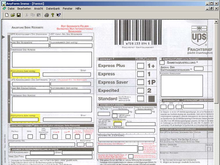
Task: Tick the Unfrei payment option box
Action: coord(30,137)
